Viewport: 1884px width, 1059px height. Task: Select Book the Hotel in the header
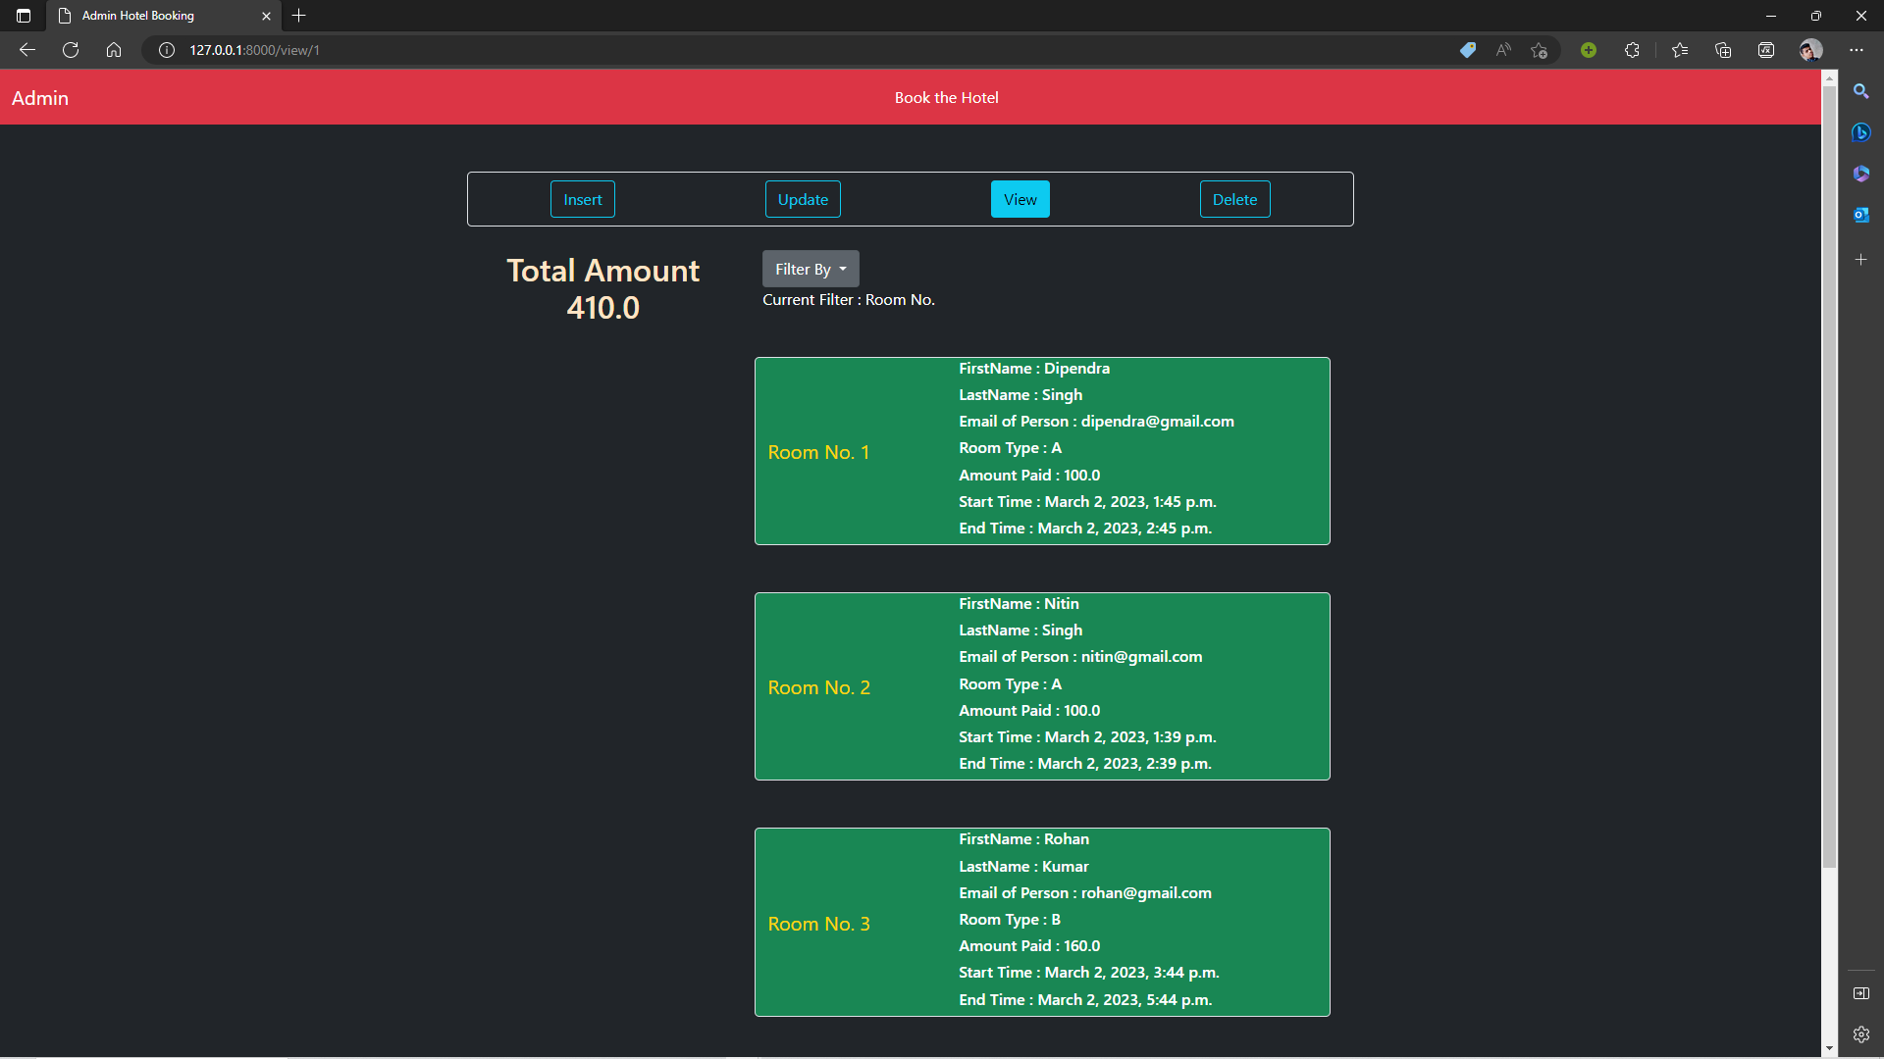945,97
